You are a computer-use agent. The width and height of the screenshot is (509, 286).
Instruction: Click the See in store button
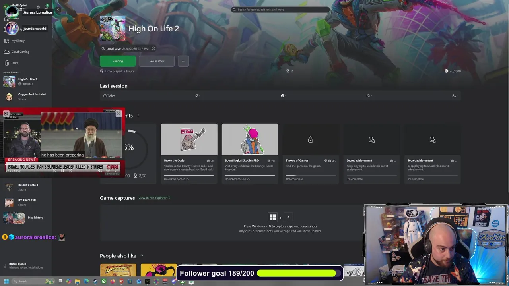coord(157,61)
